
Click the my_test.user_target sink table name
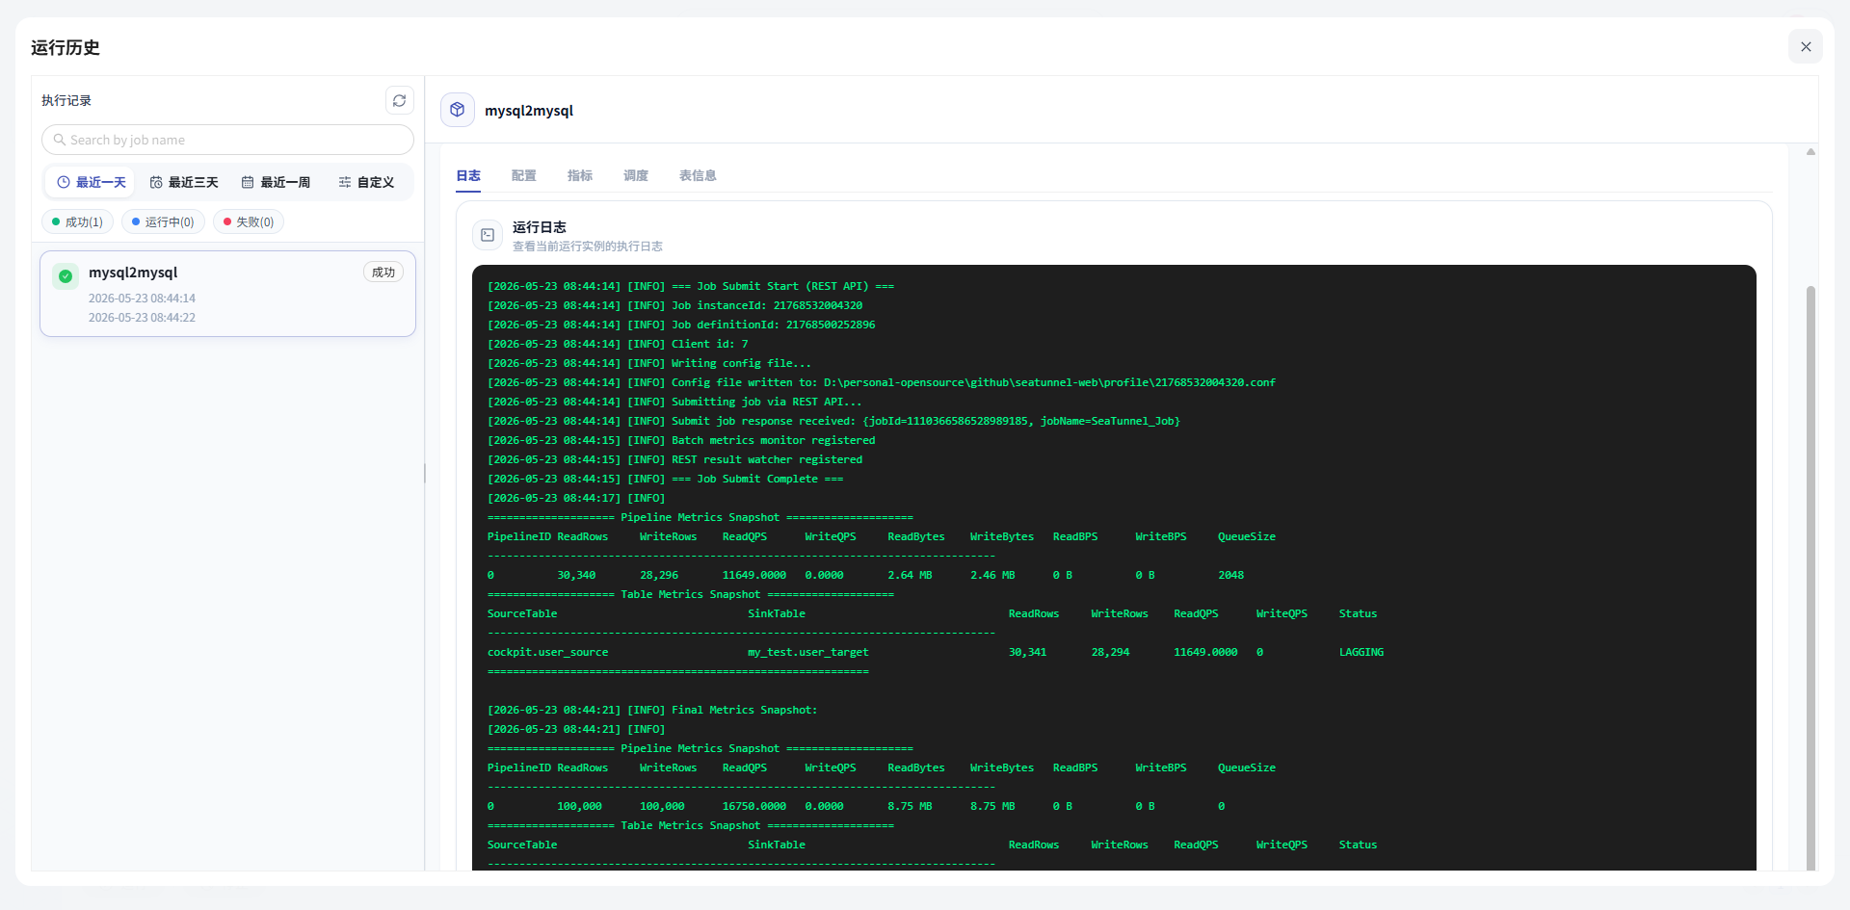tap(808, 652)
